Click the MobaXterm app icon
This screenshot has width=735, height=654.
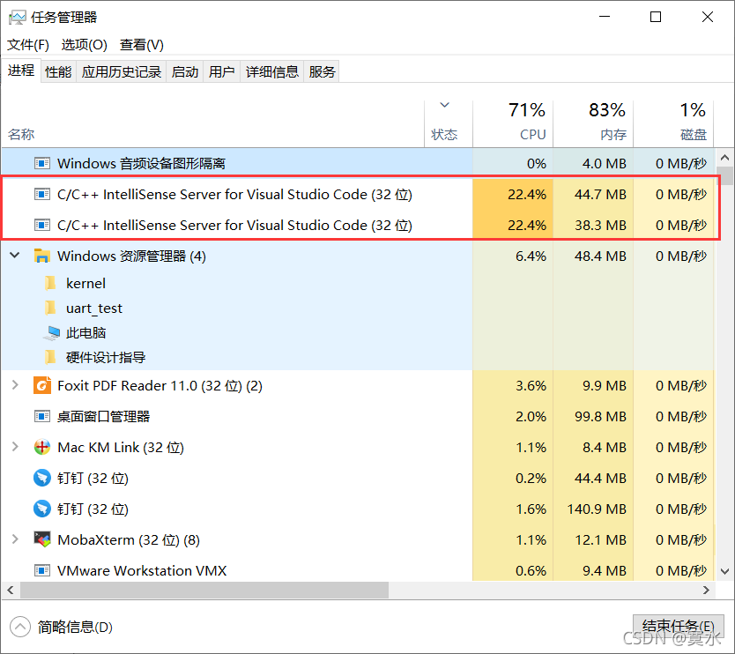42,539
